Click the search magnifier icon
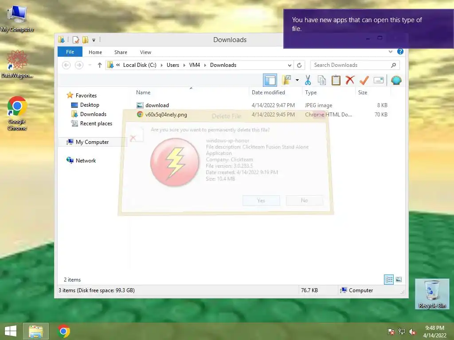This screenshot has height=340, width=454. click(x=394, y=65)
